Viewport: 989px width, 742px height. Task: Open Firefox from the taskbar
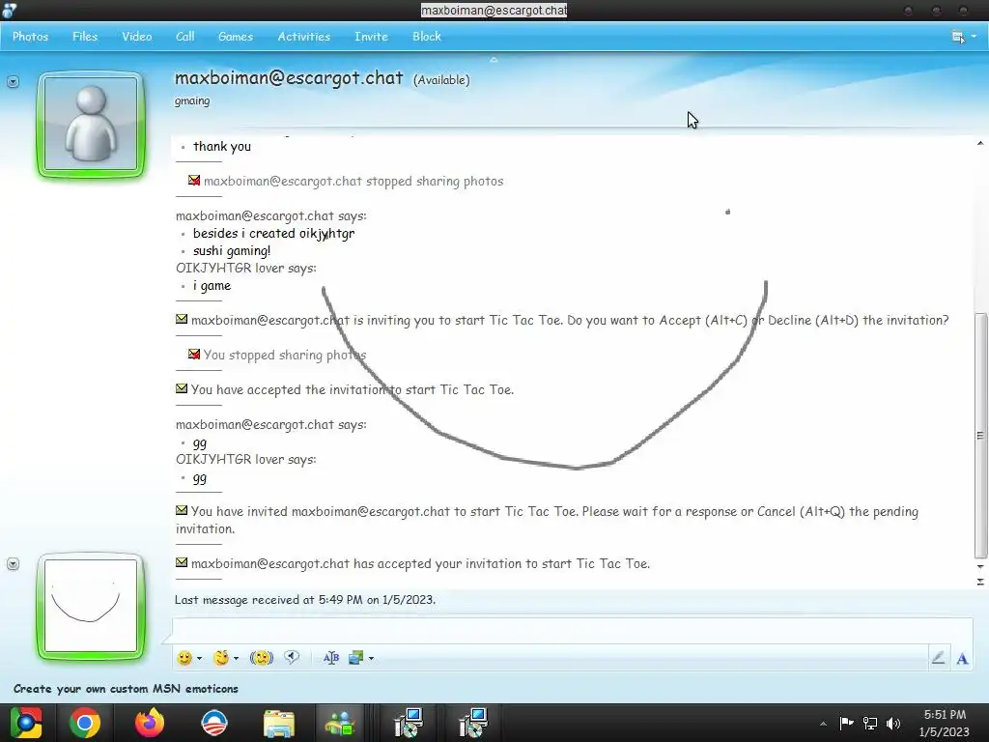[x=150, y=723]
